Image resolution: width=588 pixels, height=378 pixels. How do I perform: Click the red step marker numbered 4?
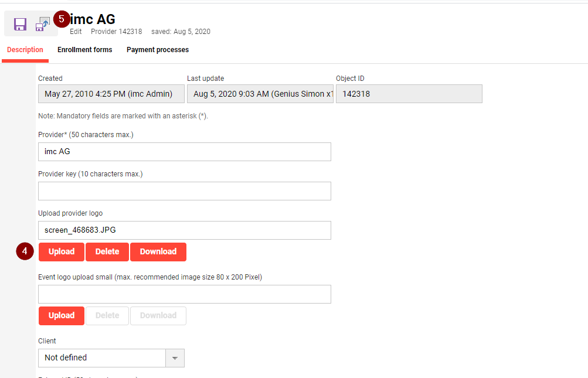pyautogui.click(x=24, y=251)
